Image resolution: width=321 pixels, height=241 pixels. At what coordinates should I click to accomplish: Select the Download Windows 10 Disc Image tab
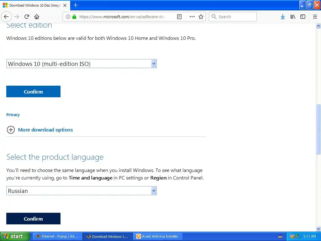point(35,5)
